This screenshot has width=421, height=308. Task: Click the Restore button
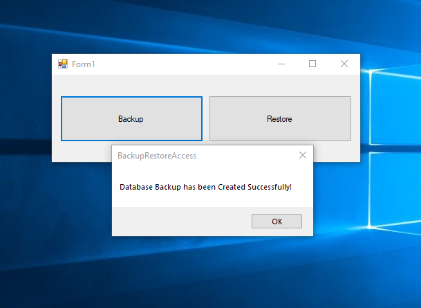point(280,118)
